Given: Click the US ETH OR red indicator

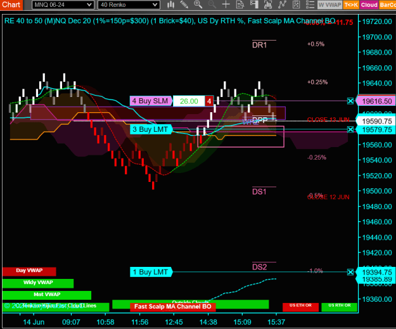Looking at the screenshot, I should pyautogui.click(x=300, y=307).
